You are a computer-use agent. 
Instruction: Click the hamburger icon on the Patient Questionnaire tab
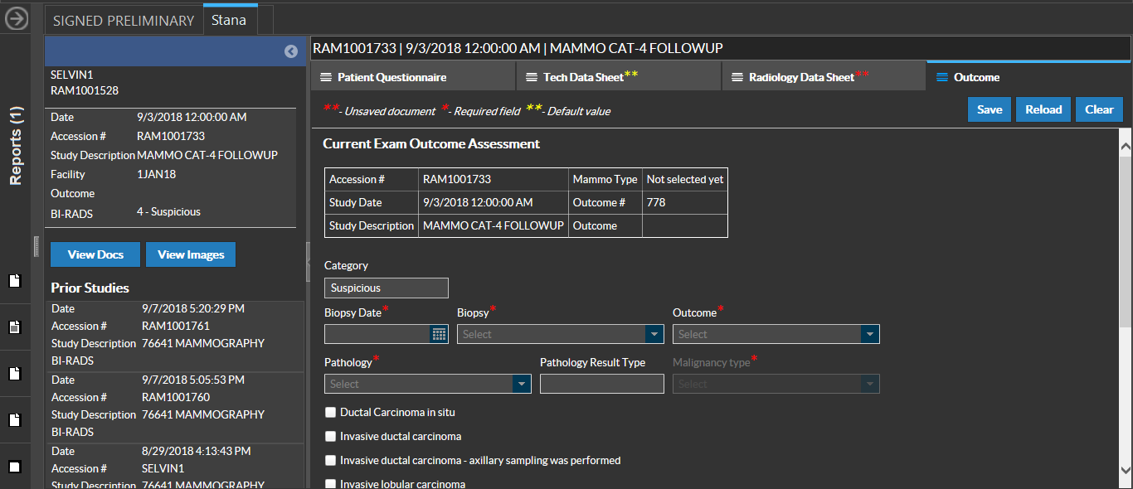pos(325,77)
